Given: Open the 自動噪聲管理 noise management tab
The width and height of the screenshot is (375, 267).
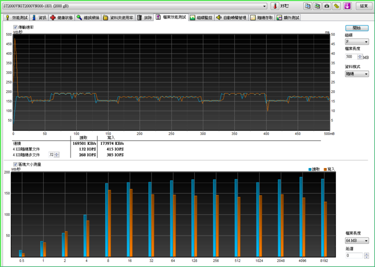Looking at the screenshot, I should pos(232,18).
